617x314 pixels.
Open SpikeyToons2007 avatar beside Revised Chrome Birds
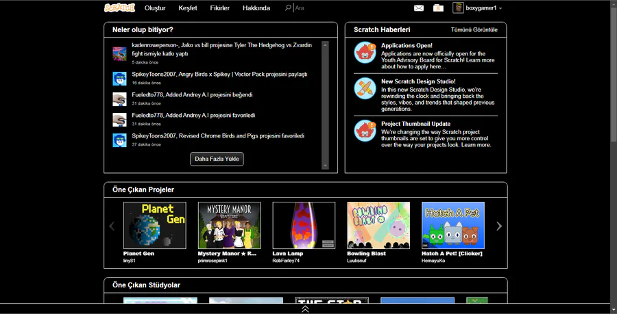119,140
